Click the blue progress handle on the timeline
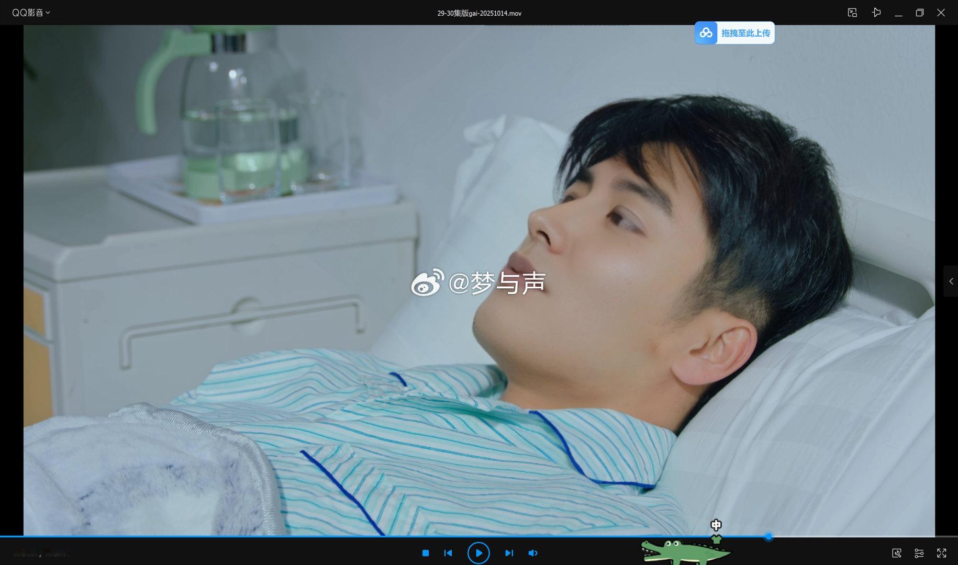 tap(768, 536)
